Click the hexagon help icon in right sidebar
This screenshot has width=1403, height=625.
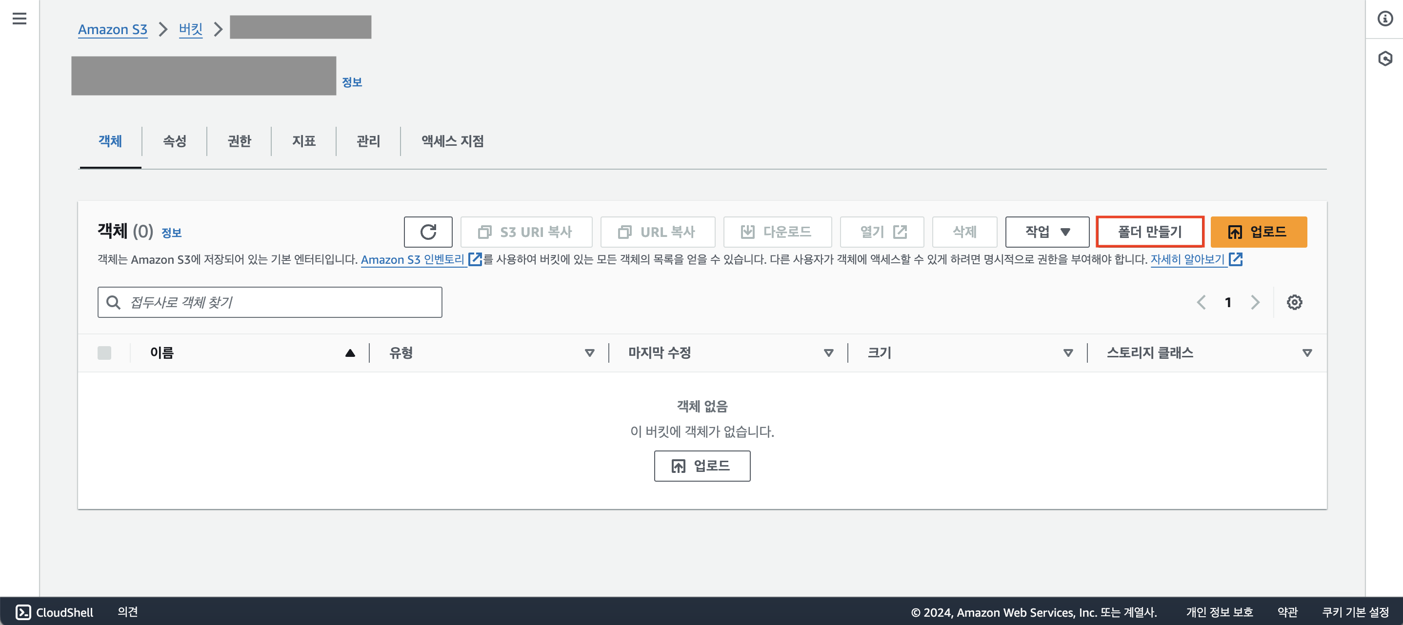pyautogui.click(x=1385, y=58)
